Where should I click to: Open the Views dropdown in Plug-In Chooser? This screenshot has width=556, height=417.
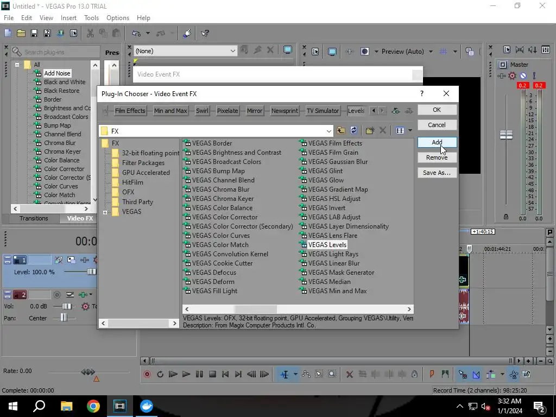(410, 130)
